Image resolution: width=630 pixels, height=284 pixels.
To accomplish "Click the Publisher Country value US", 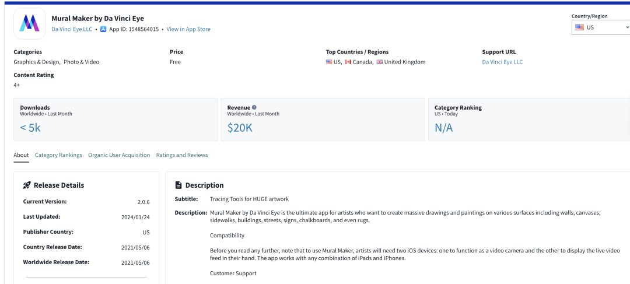I will coord(146,233).
